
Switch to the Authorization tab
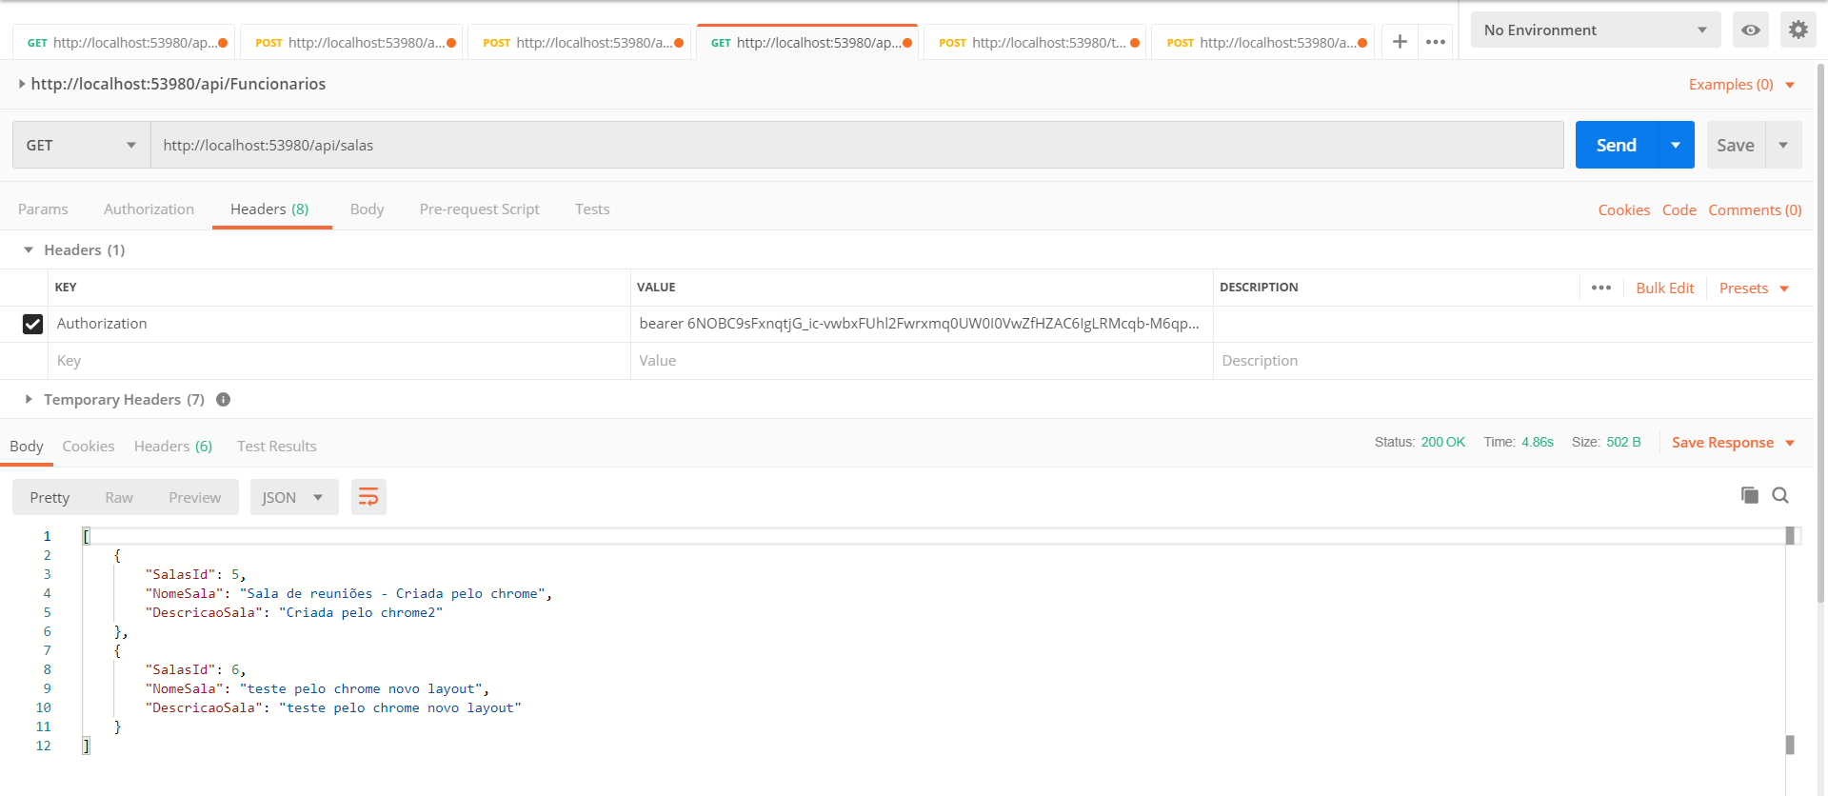coord(149,209)
